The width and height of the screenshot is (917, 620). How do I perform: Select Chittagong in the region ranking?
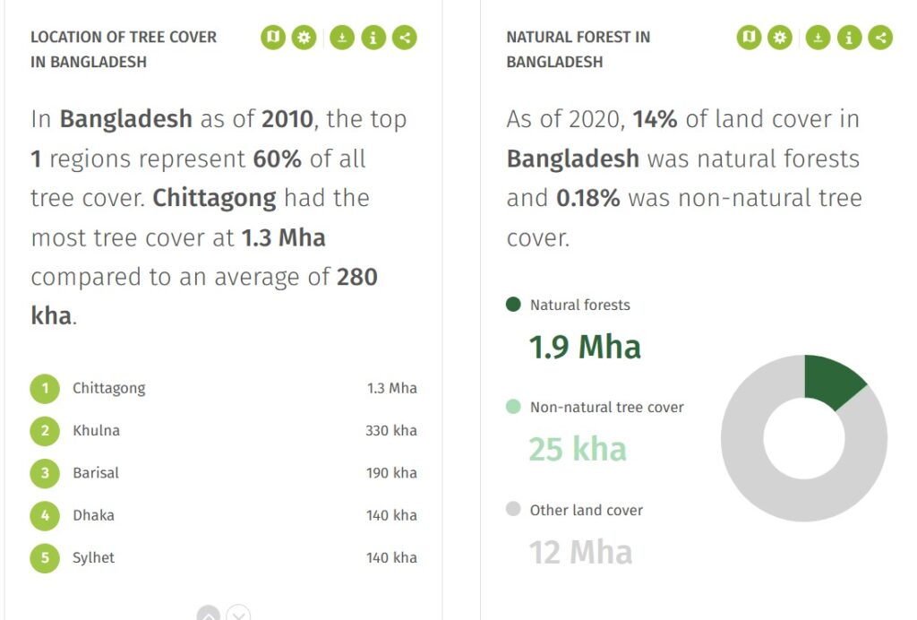(223, 388)
